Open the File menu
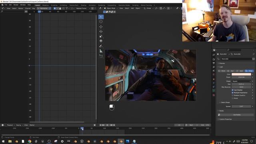This screenshot has height=144, width=256. [x=6, y=5]
